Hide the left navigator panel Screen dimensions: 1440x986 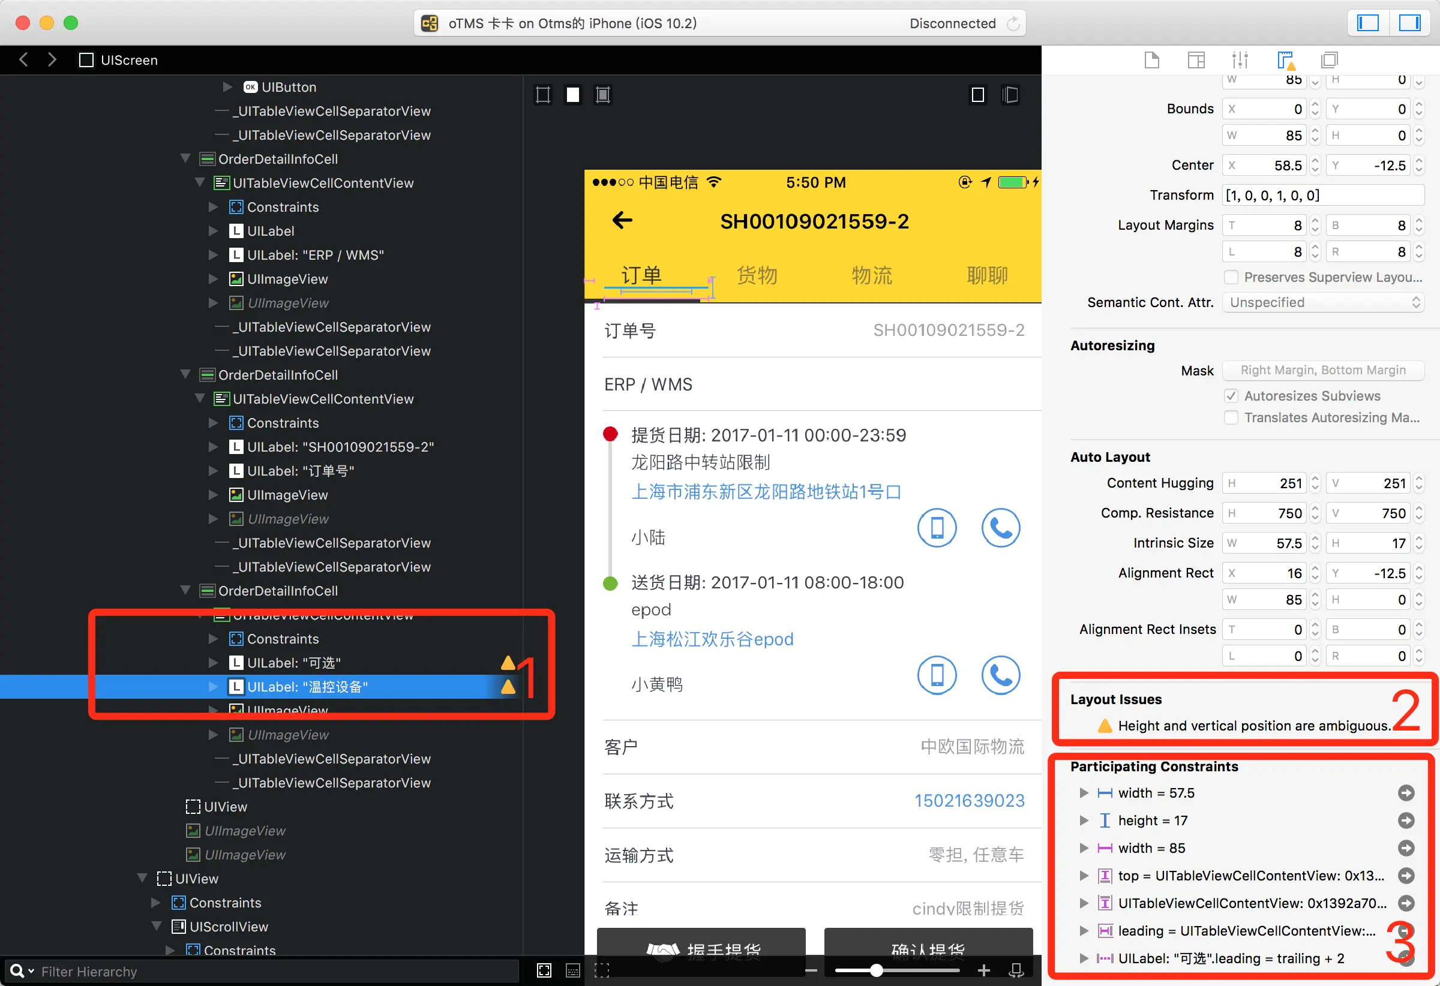[x=1367, y=23]
